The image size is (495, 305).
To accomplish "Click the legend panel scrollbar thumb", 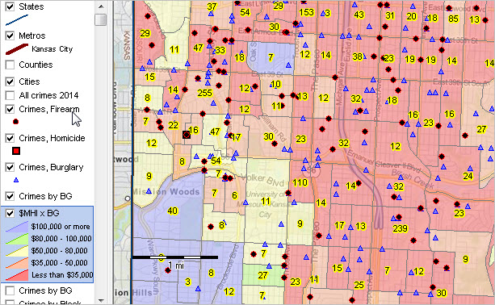I will pos(101,19).
